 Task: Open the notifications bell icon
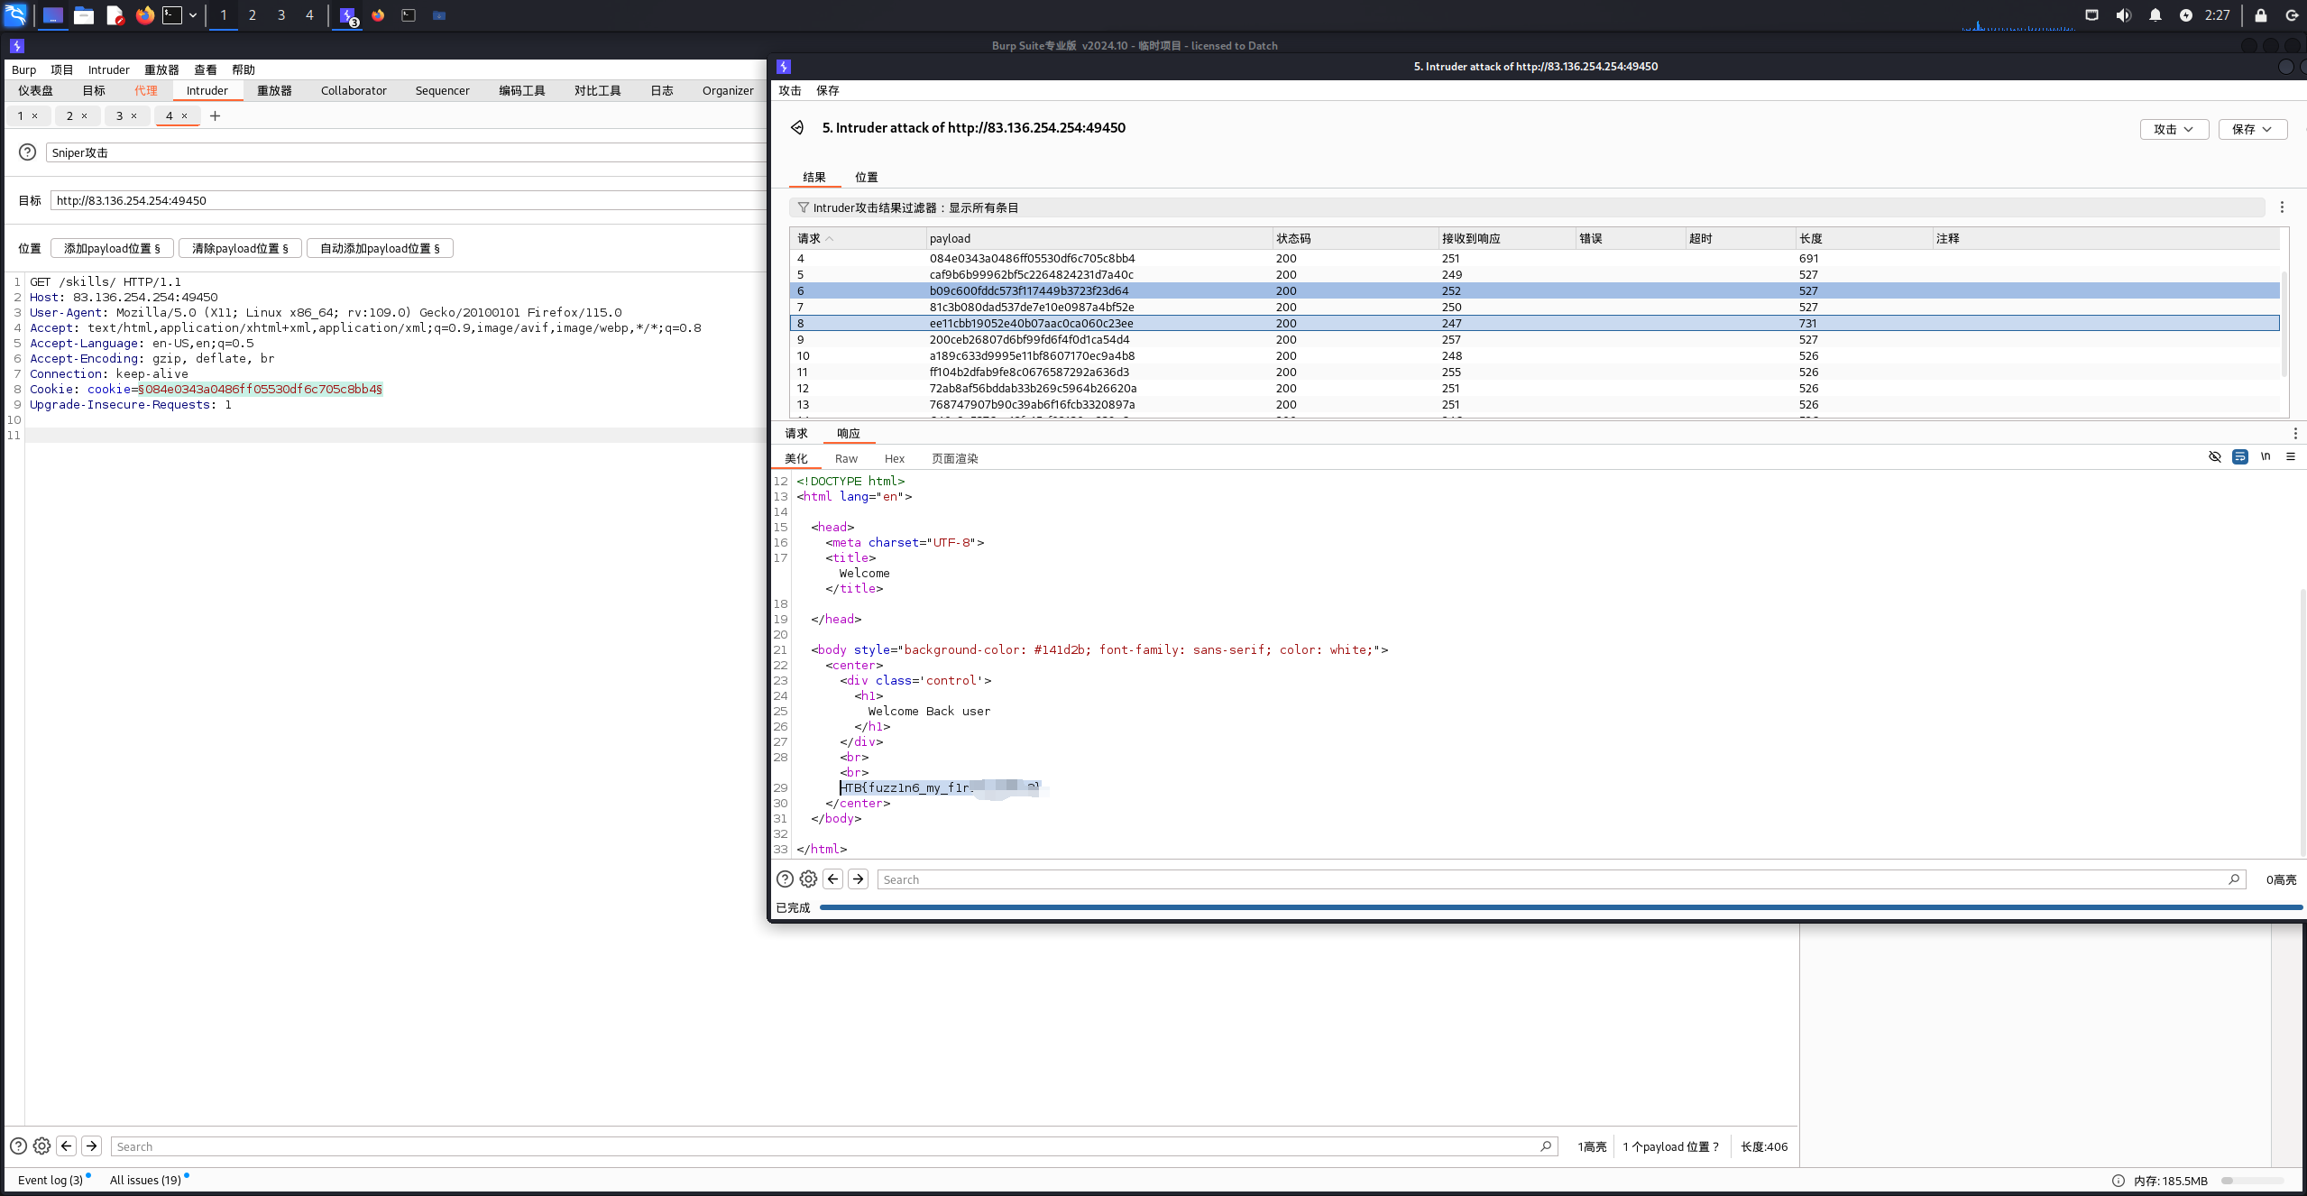point(2155,15)
